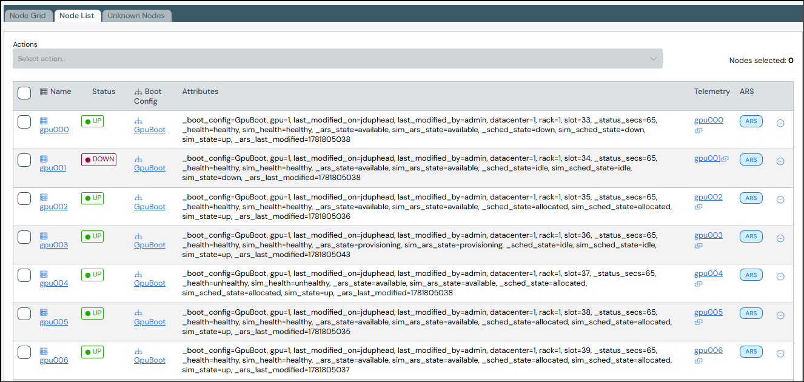Select the checkbox for node gpu004

tap(24, 275)
